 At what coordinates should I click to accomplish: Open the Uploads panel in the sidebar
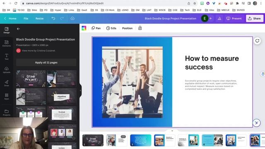tap(7, 70)
